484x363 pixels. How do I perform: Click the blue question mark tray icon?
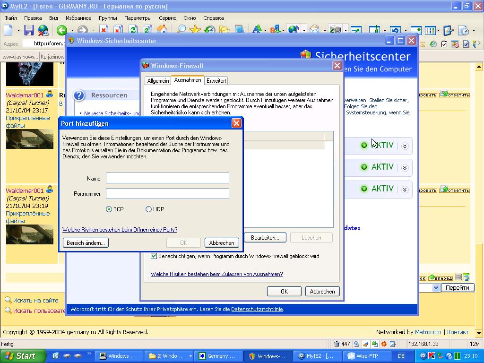tap(449, 356)
